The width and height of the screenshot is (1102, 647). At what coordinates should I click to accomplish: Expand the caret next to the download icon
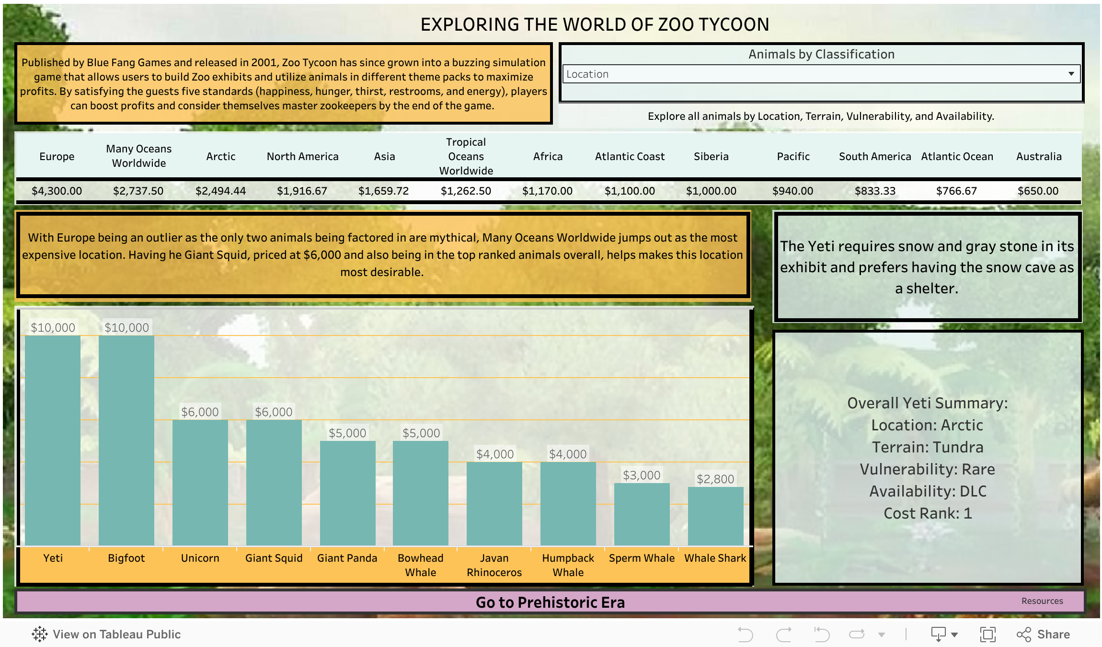[953, 634]
